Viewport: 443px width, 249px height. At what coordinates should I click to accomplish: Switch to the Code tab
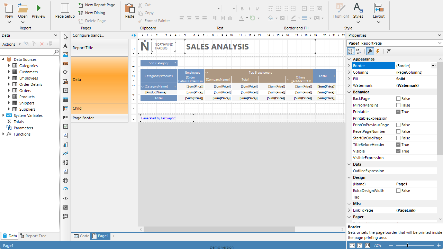pos(81,236)
